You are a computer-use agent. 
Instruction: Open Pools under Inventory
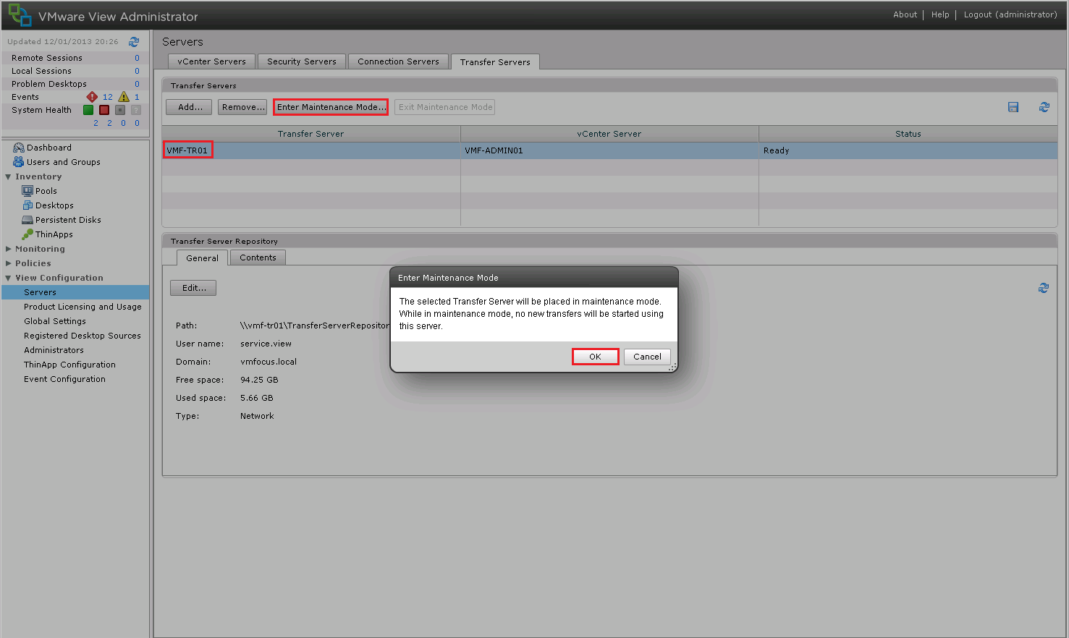point(46,191)
